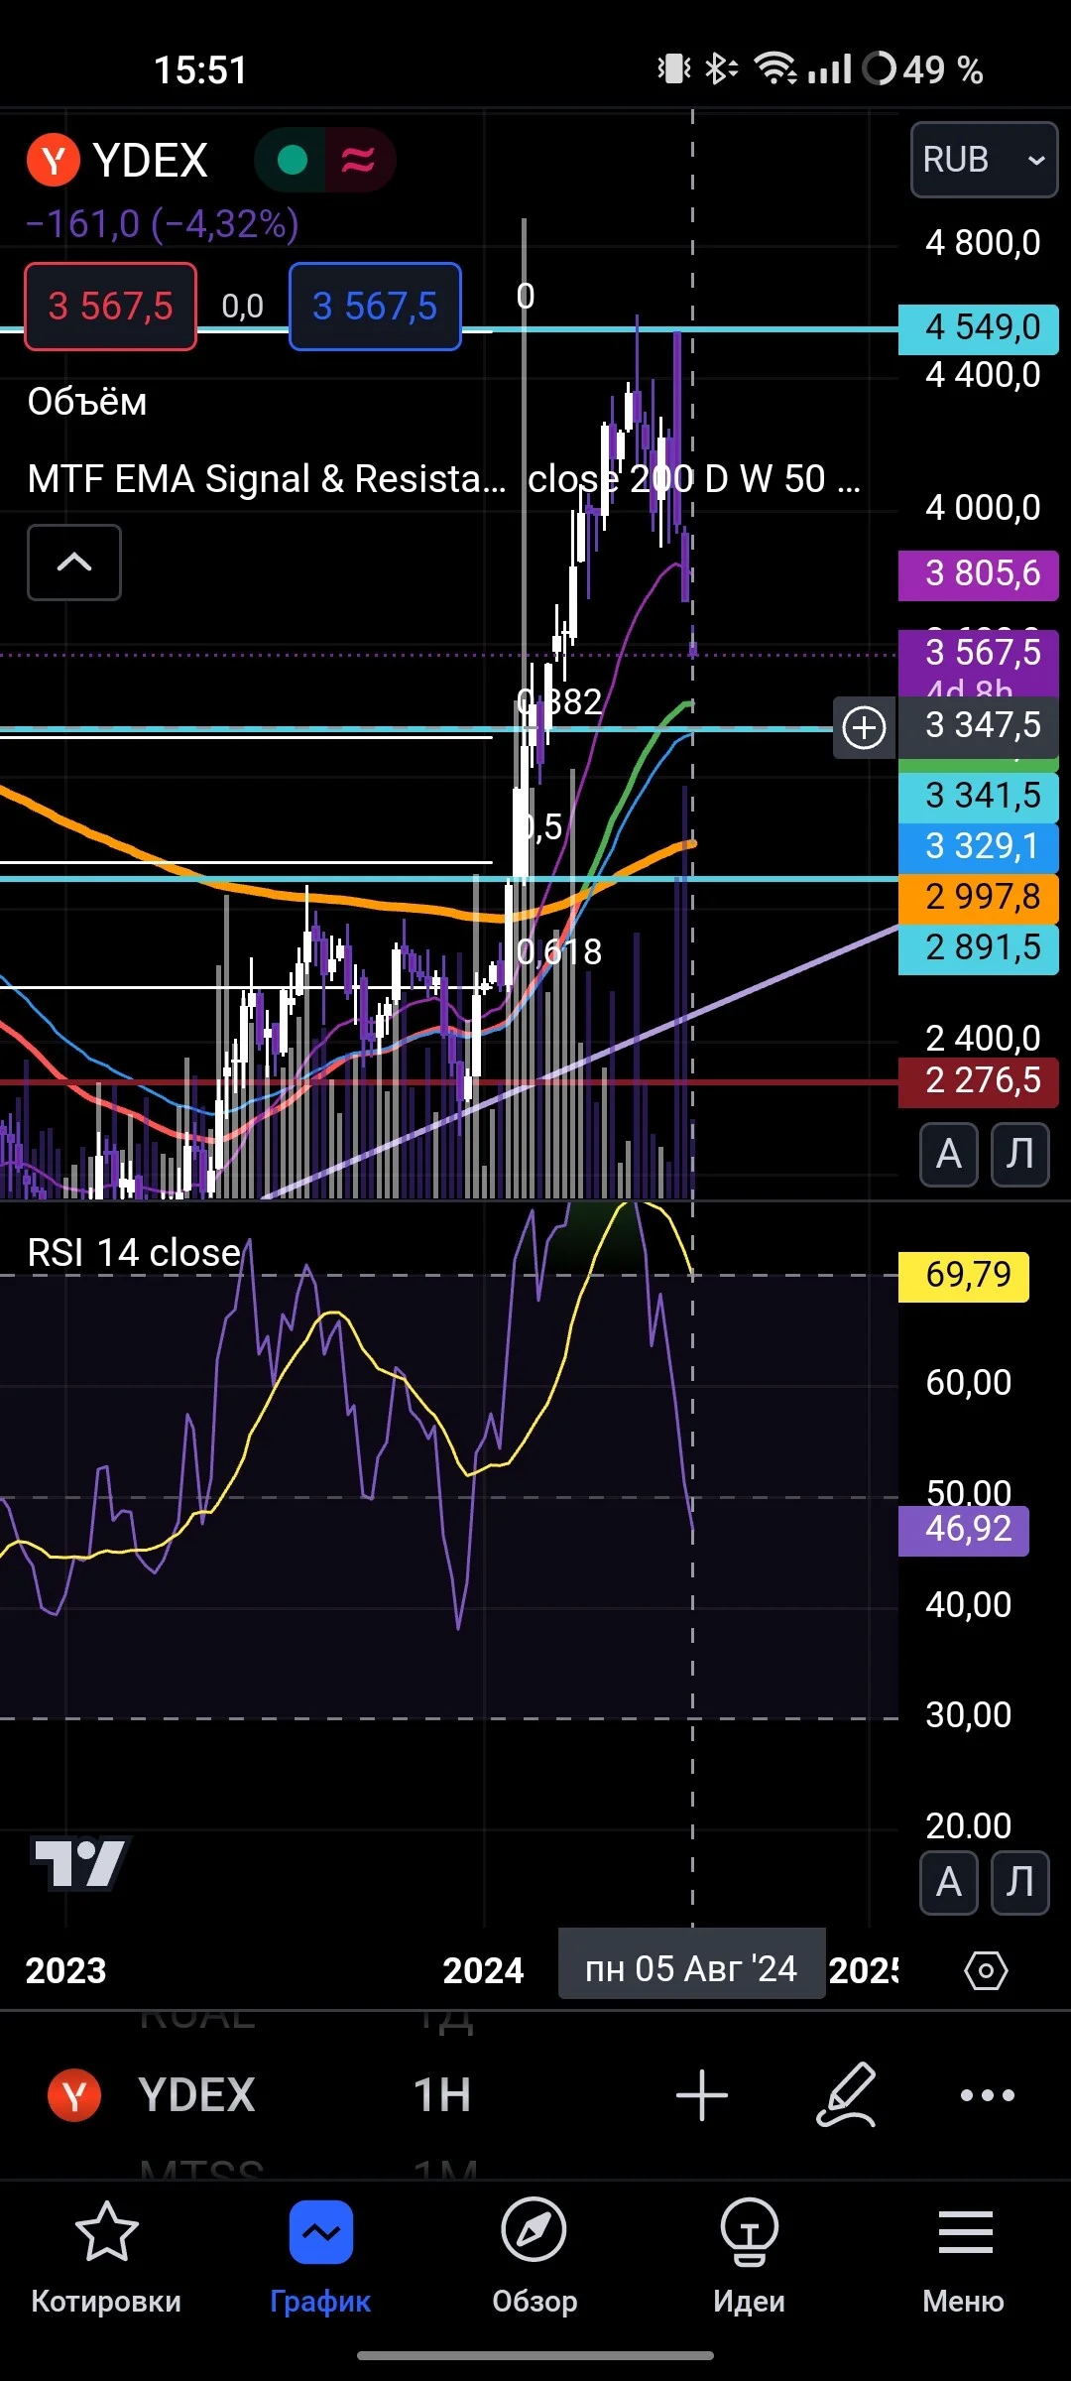Tap the orange 2 997,8 price label
1071x2381 pixels.
coord(979,897)
